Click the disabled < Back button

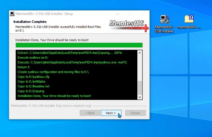pyautogui.click(x=90, y=113)
